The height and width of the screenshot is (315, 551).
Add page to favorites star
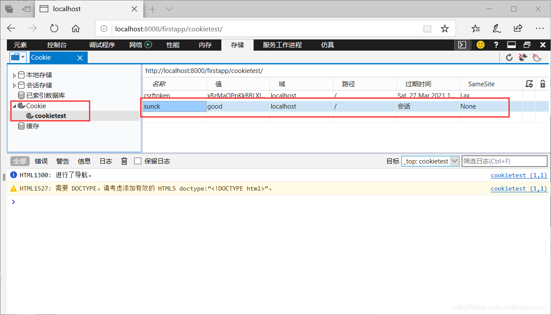445,29
